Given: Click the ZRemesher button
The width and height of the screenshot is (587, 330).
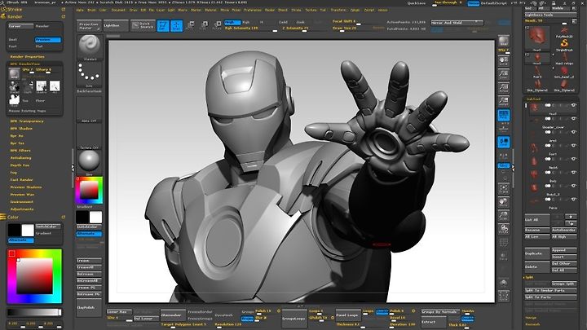Looking at the screenshot, I should click(x=173, y=315).
